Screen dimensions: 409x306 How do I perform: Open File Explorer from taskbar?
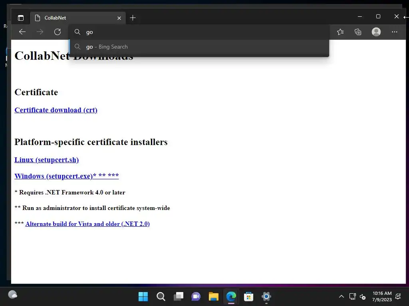pos(213,296)
